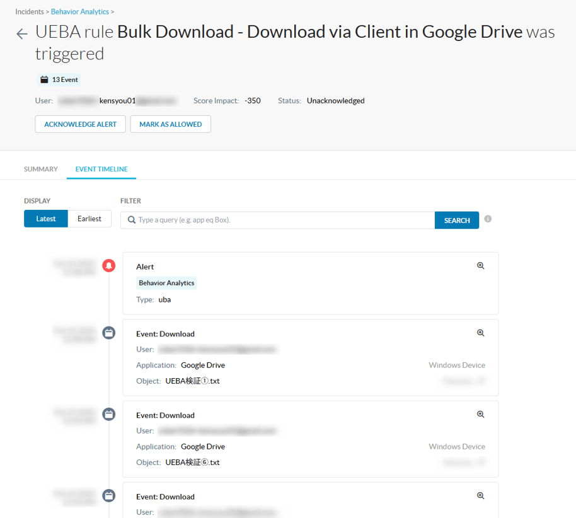576x518 pixels.
Task: Click the magnifying glass inside the filter field
Action: click(131, 220)
